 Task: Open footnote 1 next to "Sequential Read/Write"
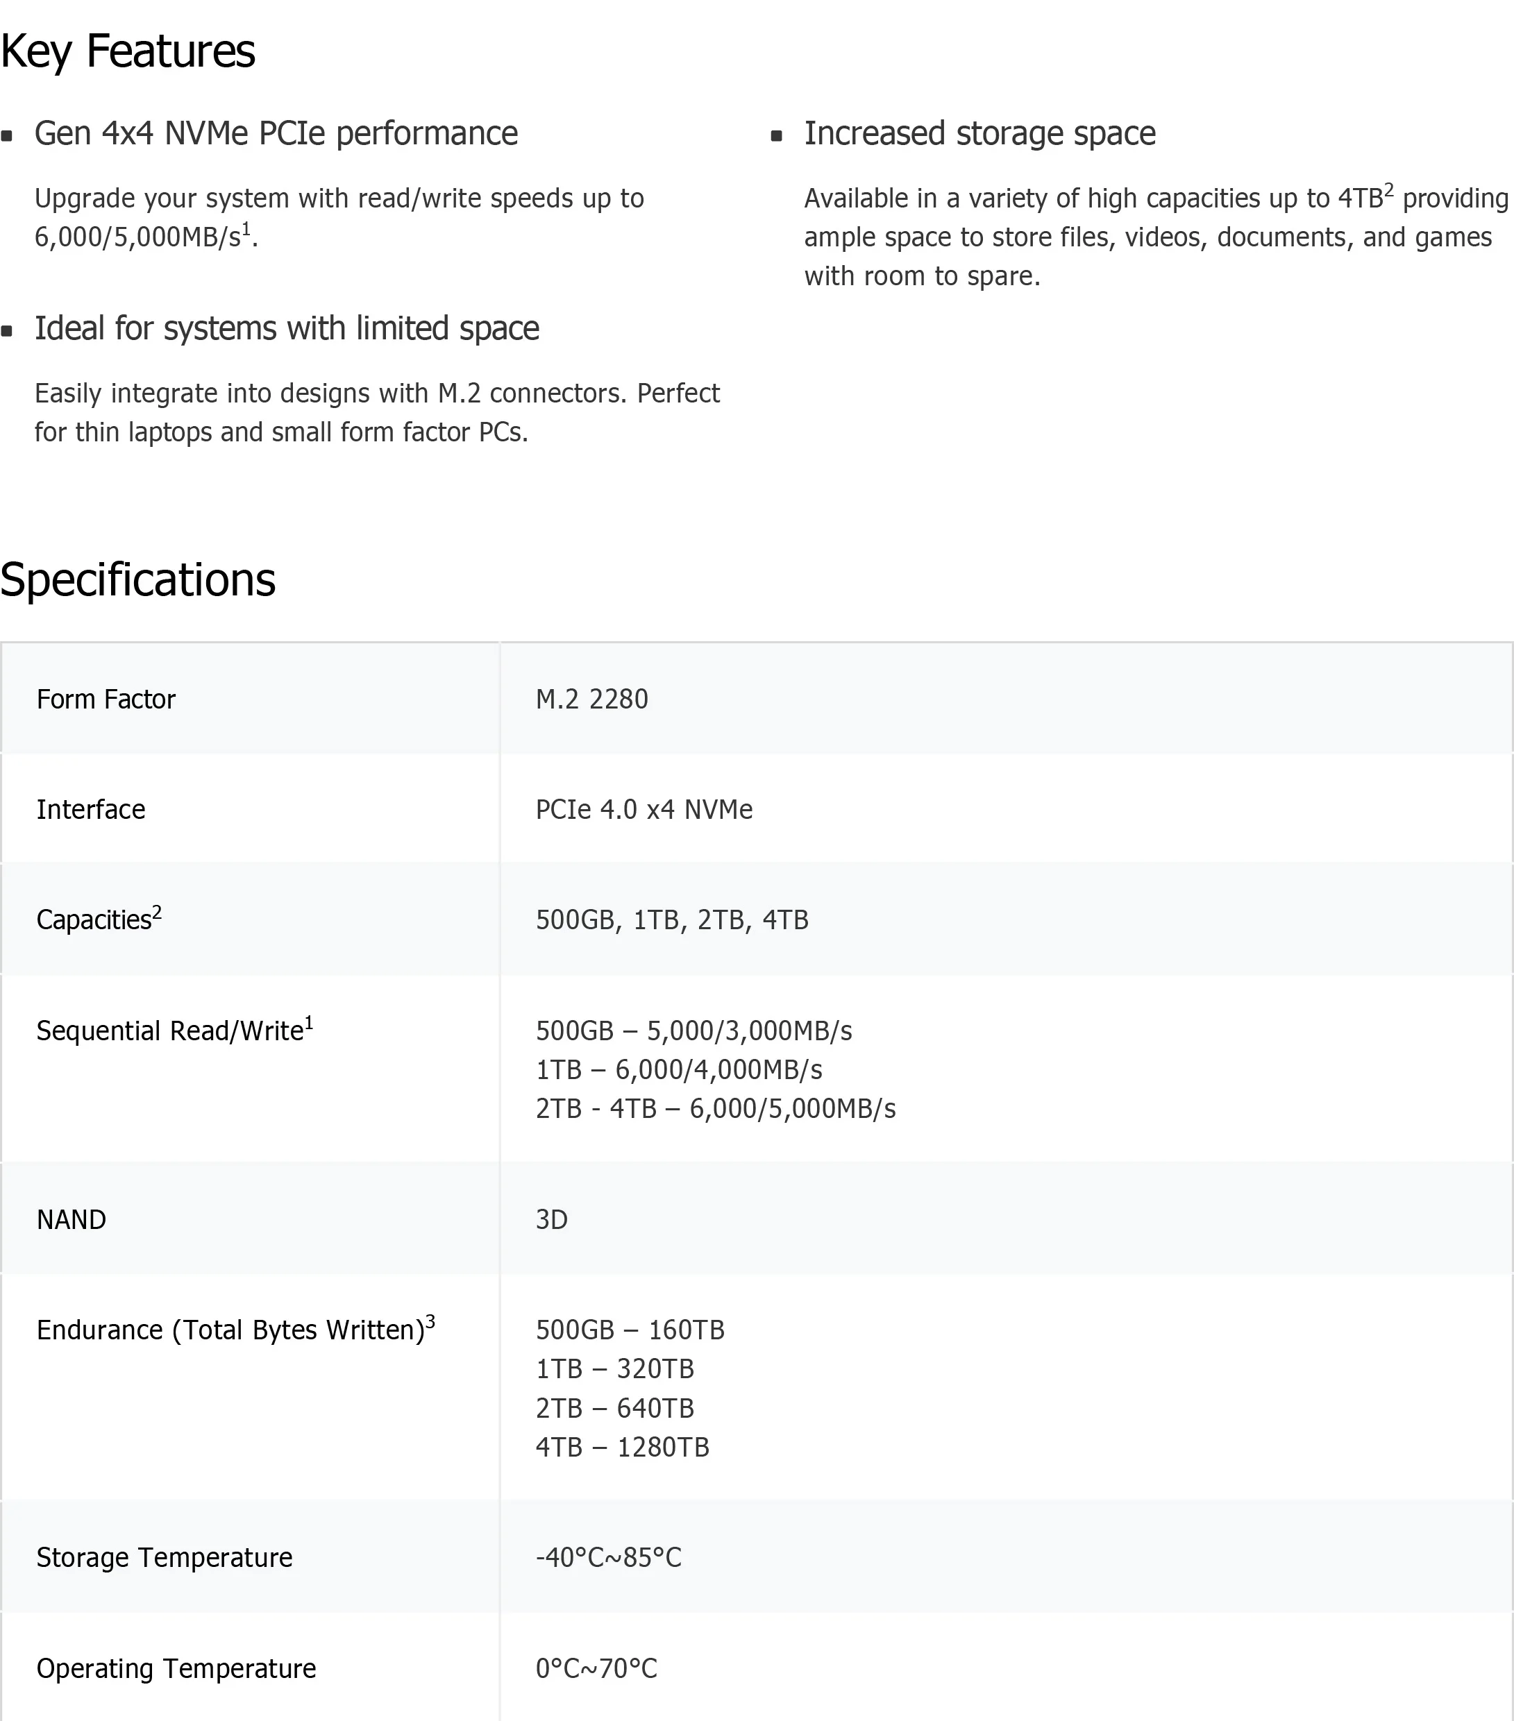tap(309, 1022)
